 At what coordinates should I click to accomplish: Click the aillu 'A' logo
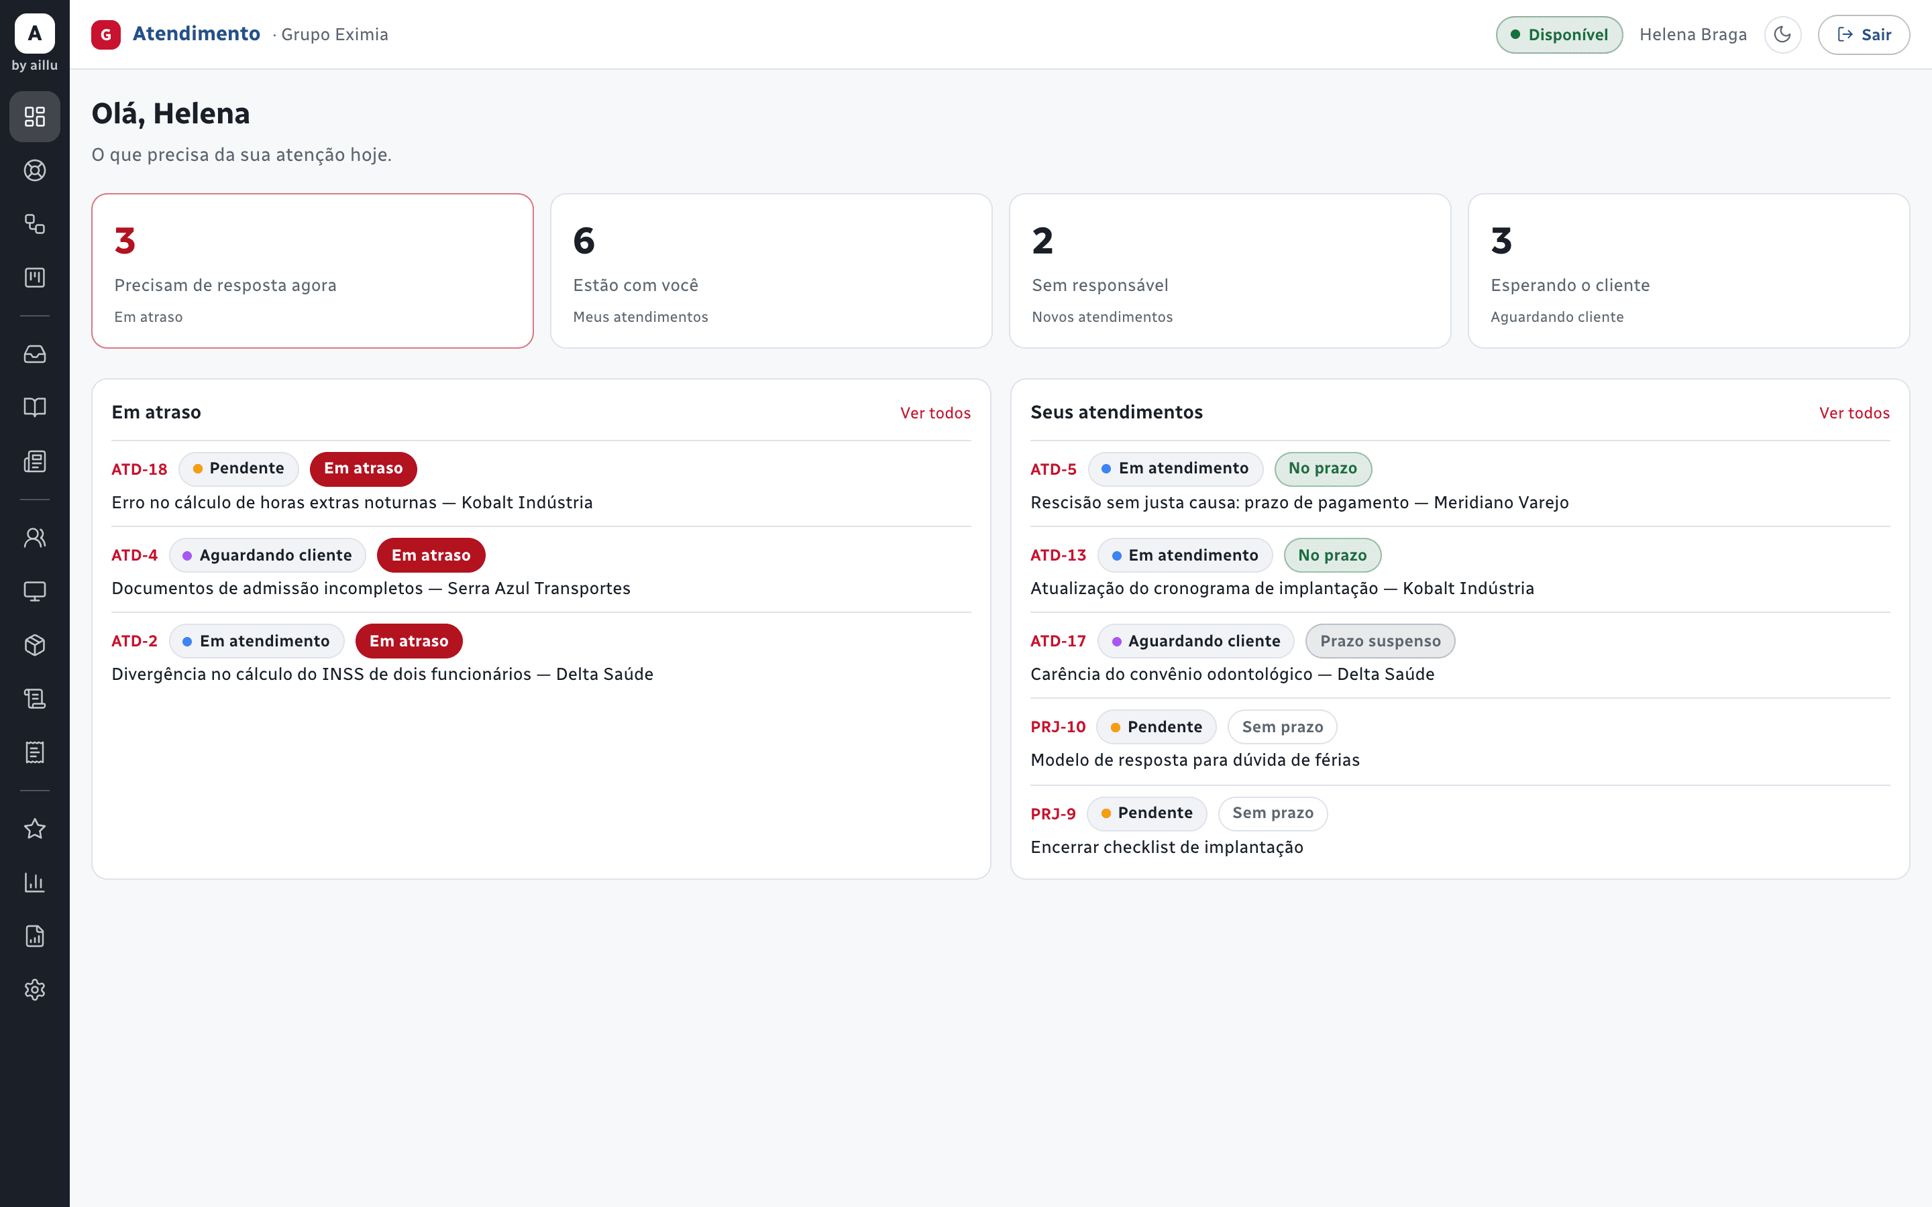tap(34, 34)
